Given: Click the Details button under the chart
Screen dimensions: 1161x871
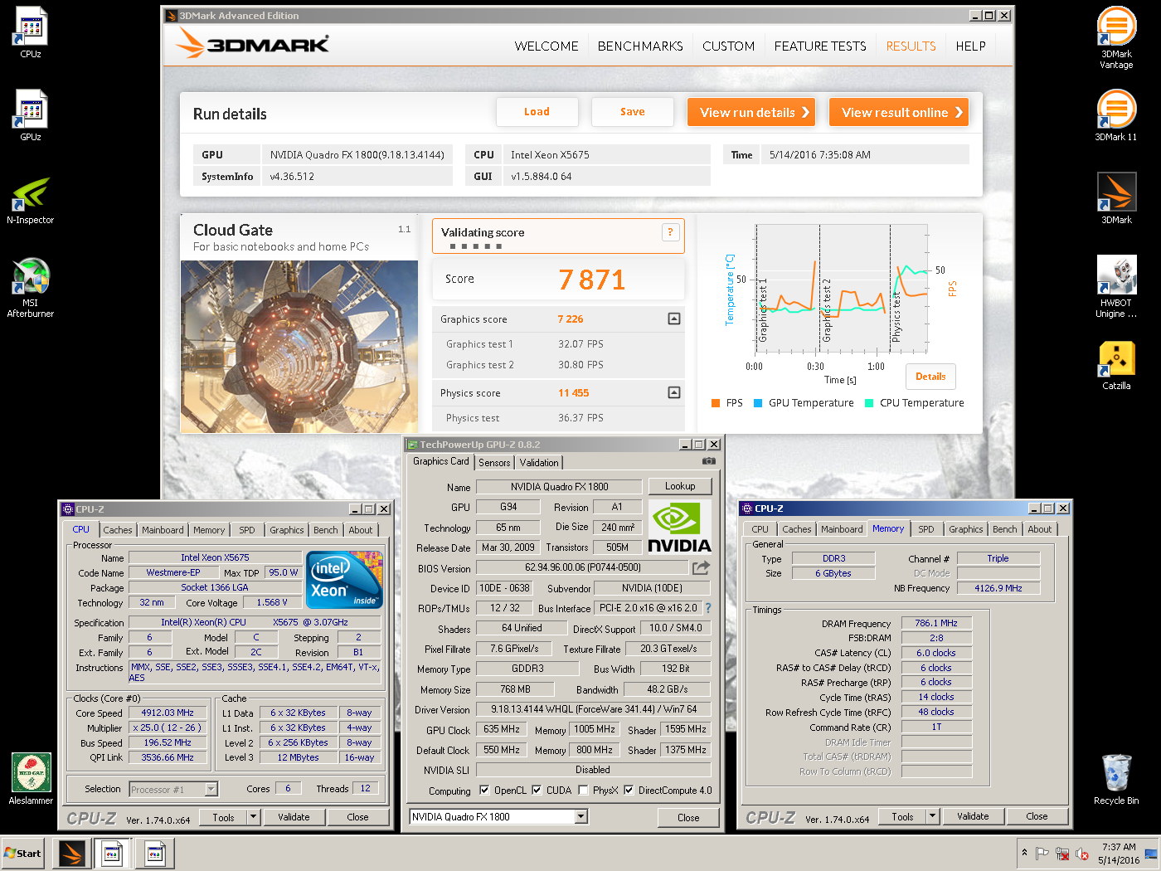Looking at the screenshot, I should pos(930,377).
